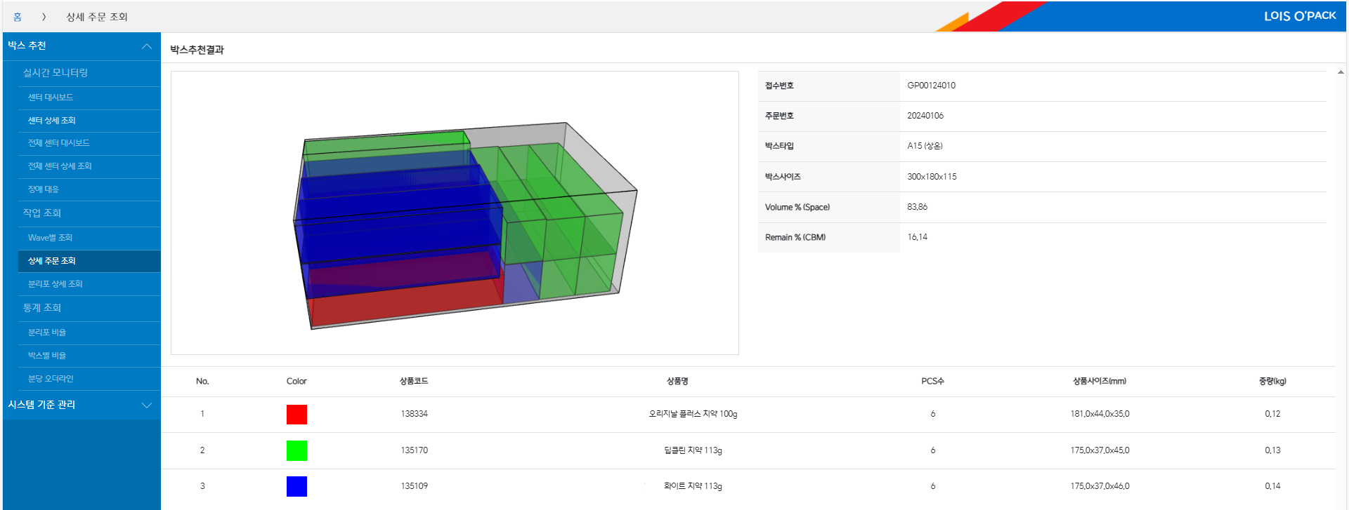Open 박스별 비율 statistics page
Screen dimensions: 1349x510
[x=47, y=356]
